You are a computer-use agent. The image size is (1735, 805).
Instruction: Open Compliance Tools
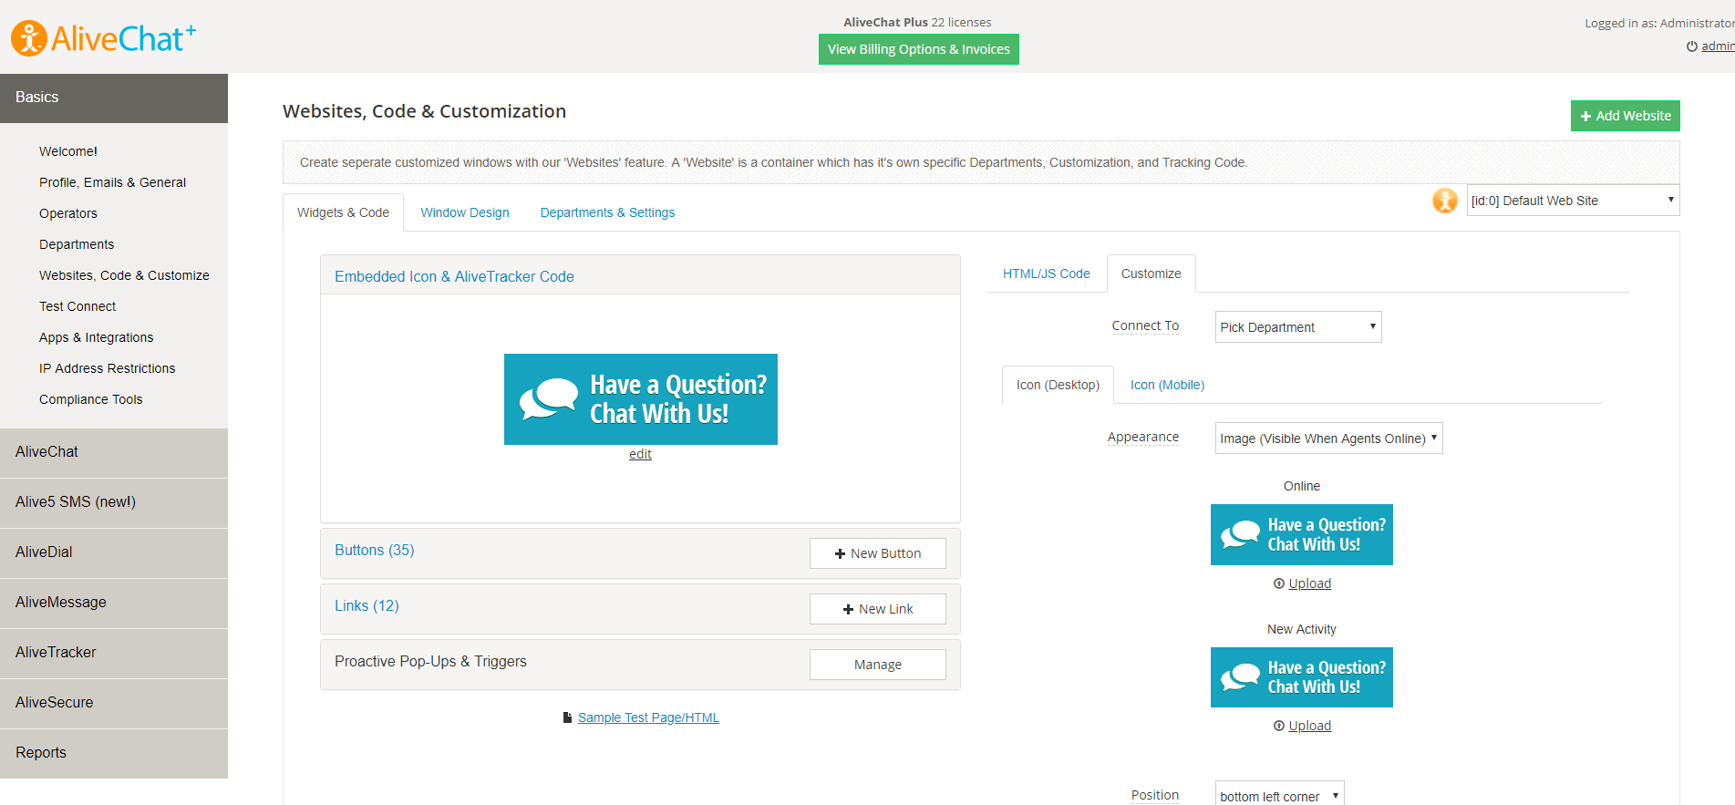[91, 399]
